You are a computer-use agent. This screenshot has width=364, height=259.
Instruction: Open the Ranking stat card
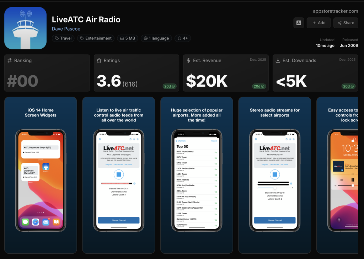coord(47,73)
